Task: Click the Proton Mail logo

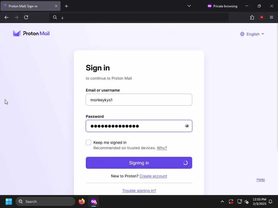Action: (31, 33)
